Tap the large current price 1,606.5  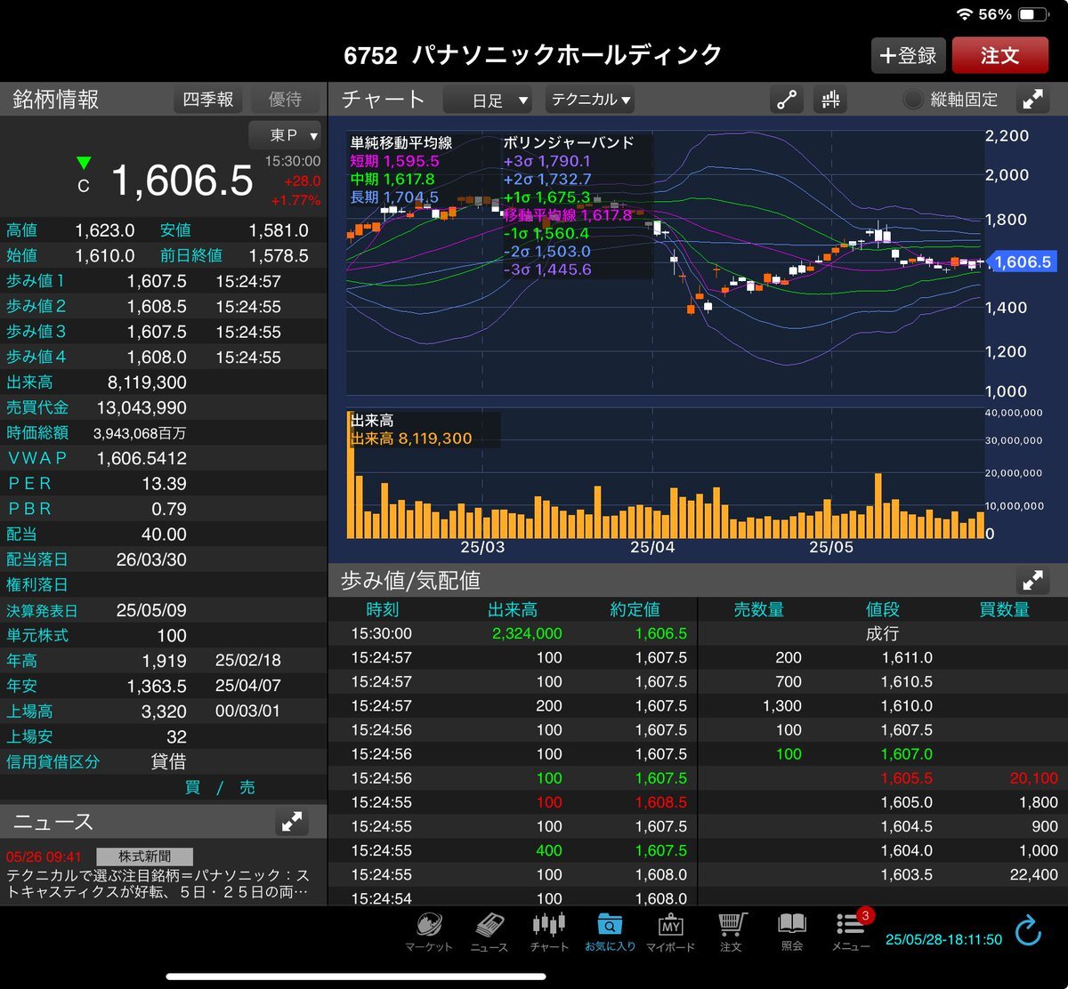click(182, 181)
